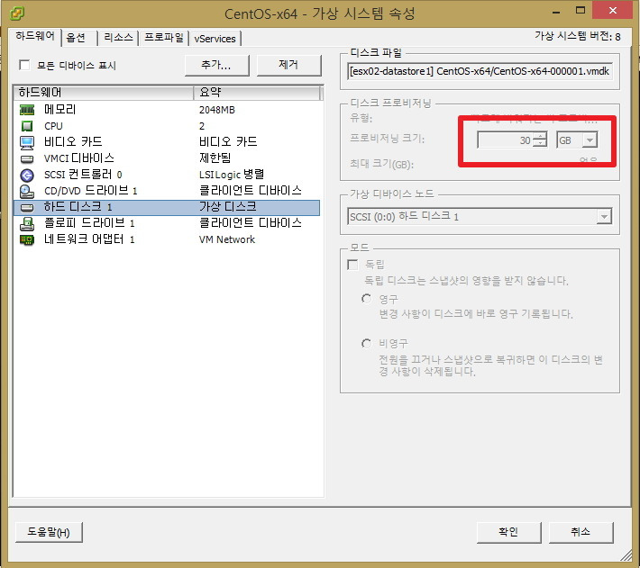Toggle the 모든 디바이스 표시 checkbox
Screen dimensions: 640x568
click(24, 65)
